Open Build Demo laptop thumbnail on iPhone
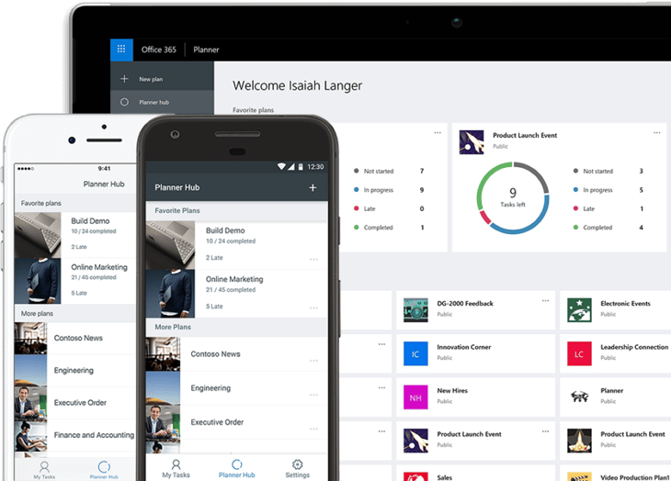Screen dimensions: 671x481 coord(38,235)
